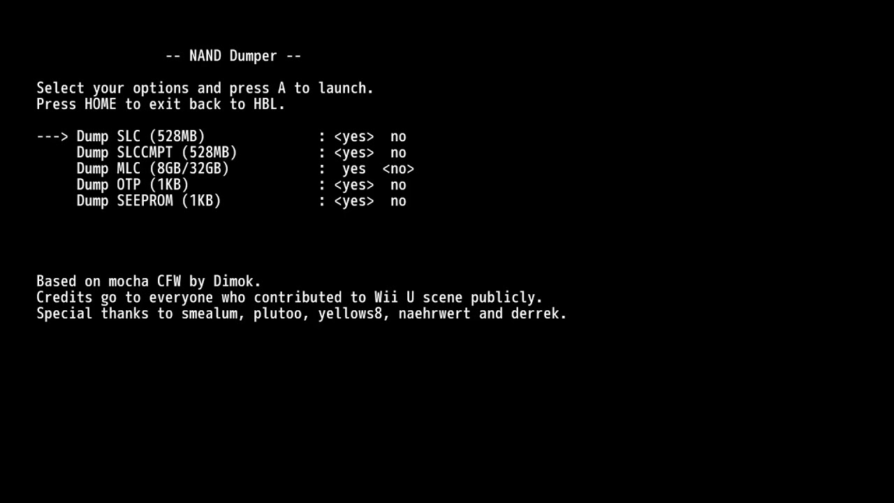Set Dump OTP to no
This screenshot has height=503, width=894.
point(398,185)
